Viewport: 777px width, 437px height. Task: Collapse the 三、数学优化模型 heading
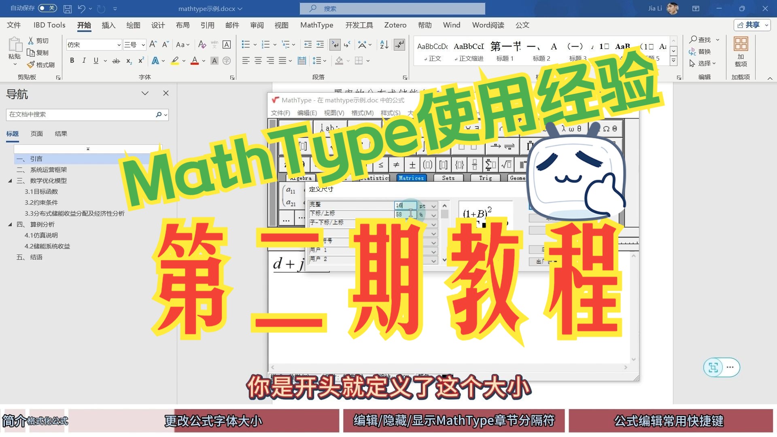click(10, 181)
